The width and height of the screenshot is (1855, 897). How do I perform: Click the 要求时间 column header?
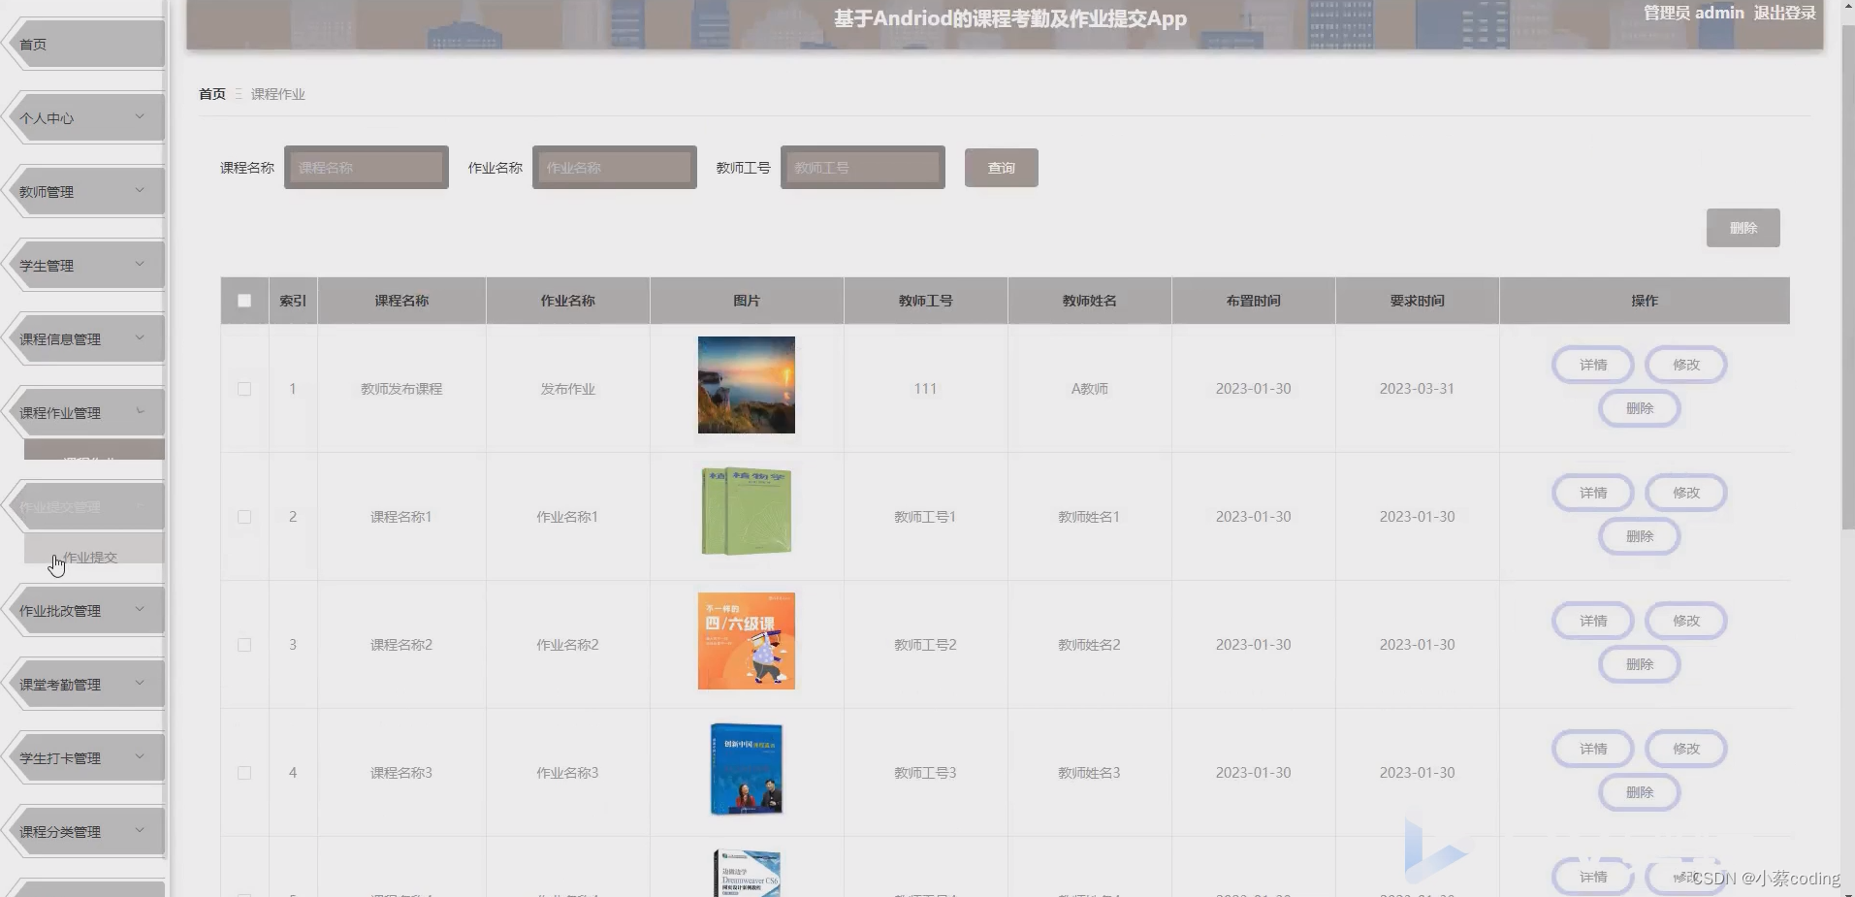click(1417, 301)
